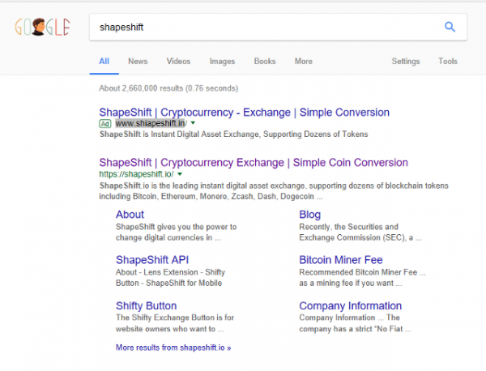Click the Lens Extension snippet under ShapeShift API

170,278
